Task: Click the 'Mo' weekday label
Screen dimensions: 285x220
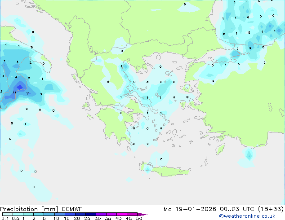Action: tap(167, 209)
